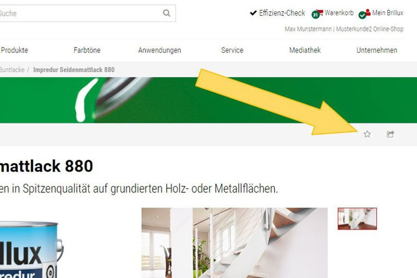This screenshot has width=417, height=278.
Task: Click the share arrow icon
Action: [390, 134]
